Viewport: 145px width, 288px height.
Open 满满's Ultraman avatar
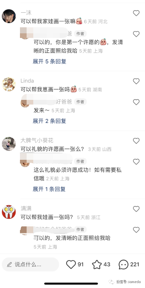[x=9, y=212]
